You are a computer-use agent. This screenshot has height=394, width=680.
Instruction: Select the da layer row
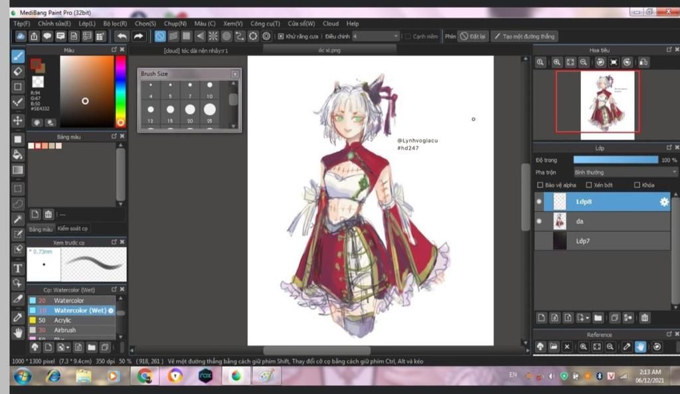click(602, 221)
